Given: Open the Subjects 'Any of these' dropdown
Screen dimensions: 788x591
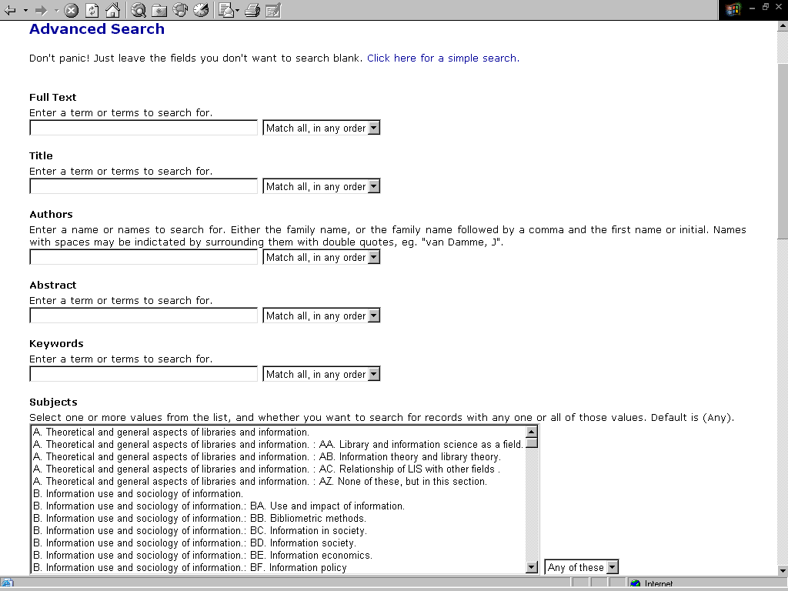Looking at the screenshot, I should 612,567.
